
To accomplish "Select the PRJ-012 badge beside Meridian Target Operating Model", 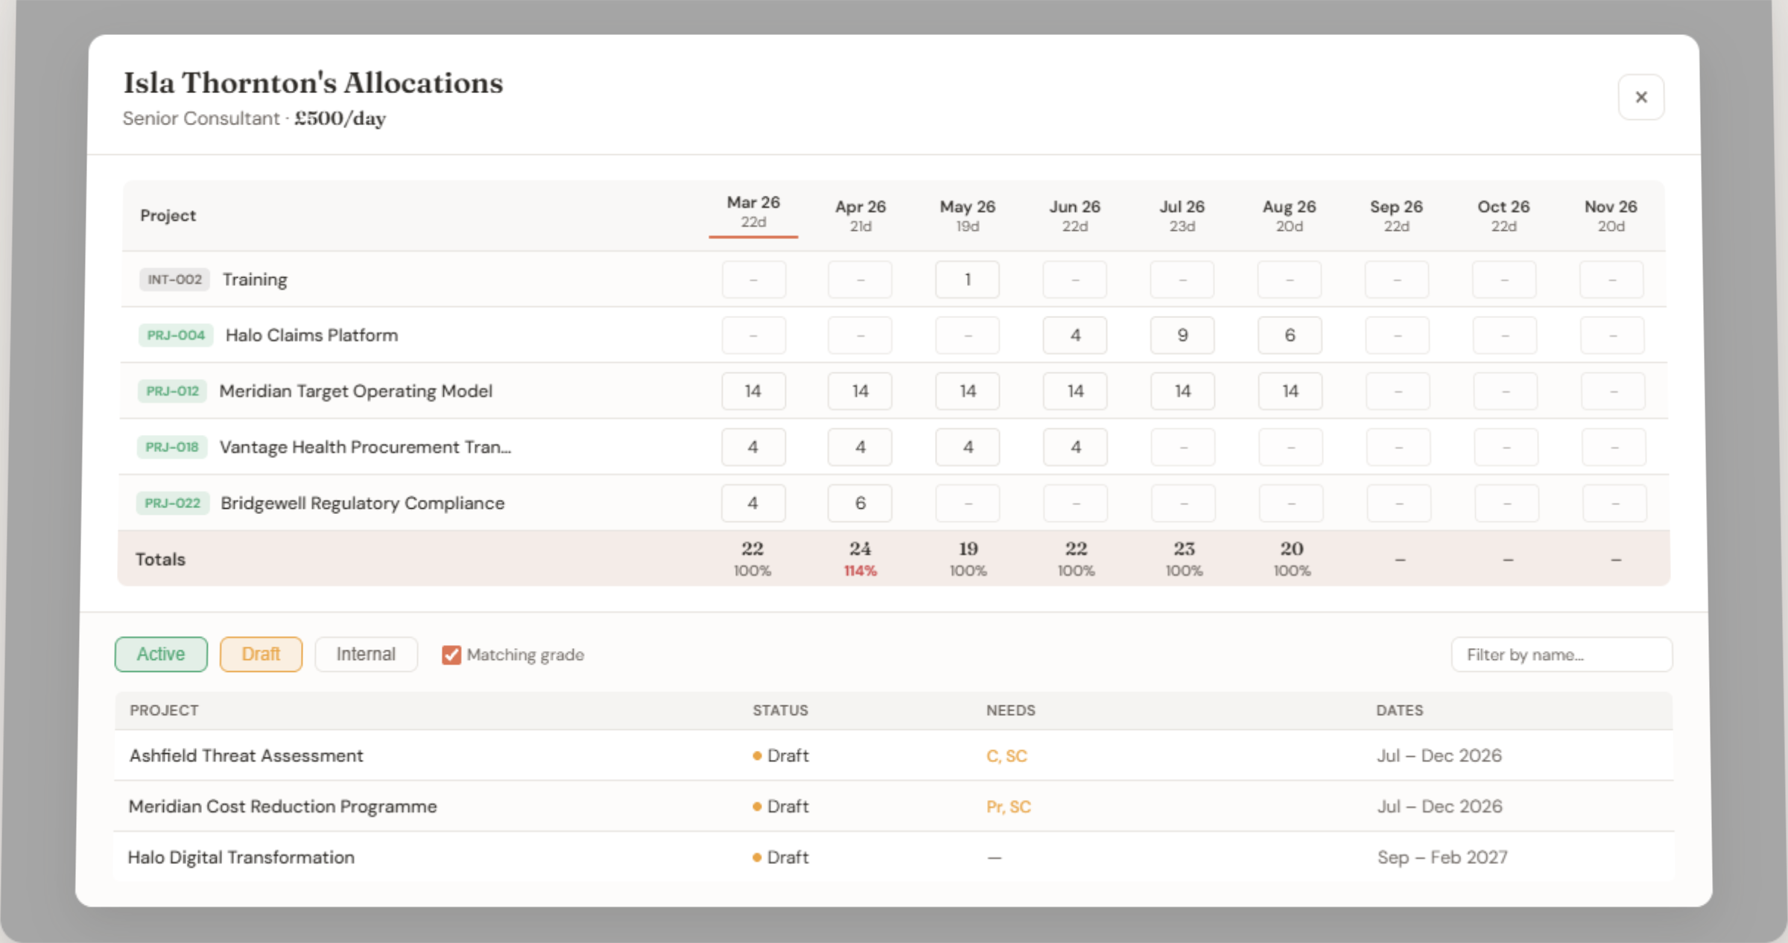I will tap(172, 391).
